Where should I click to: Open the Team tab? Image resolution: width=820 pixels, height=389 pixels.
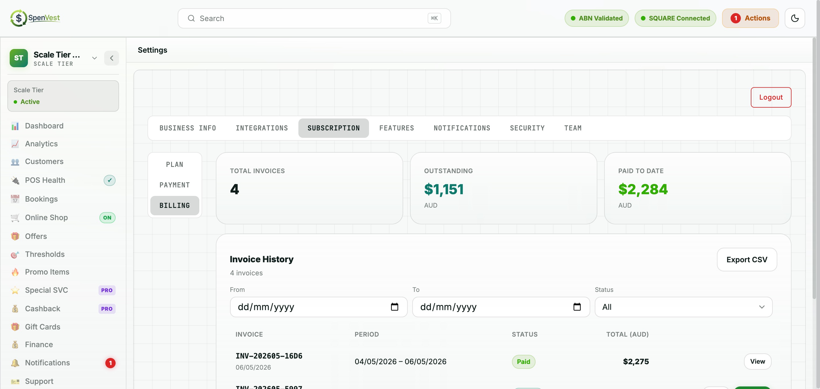(573, 128)
